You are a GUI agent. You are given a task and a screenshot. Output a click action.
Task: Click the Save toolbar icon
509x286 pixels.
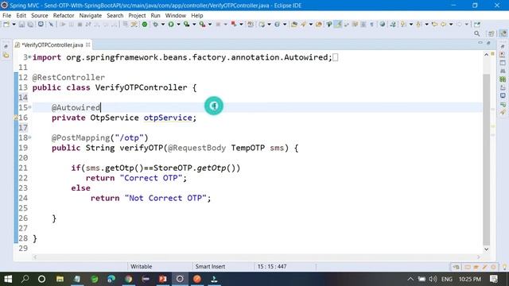pyautogui.click(x=21, y=25)
